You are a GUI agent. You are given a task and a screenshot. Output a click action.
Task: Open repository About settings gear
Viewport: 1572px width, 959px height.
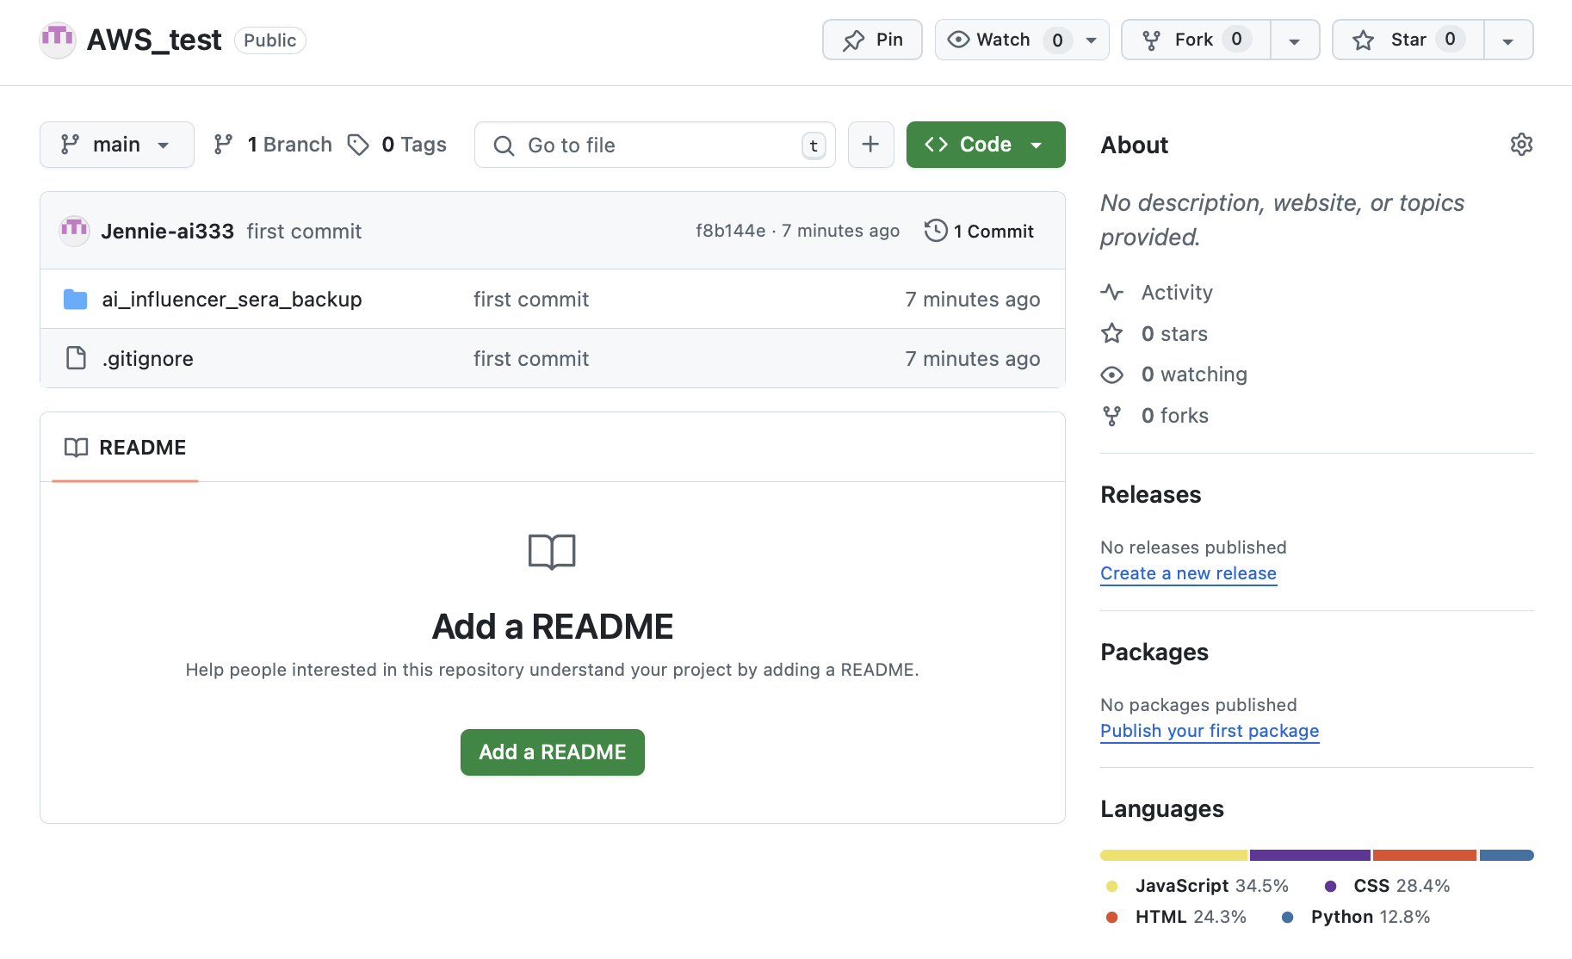[x=1522, y=145]
